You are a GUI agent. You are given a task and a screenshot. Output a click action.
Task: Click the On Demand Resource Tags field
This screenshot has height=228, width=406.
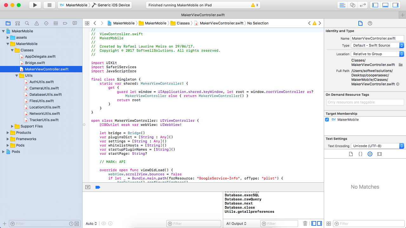(x=365, y=102)
